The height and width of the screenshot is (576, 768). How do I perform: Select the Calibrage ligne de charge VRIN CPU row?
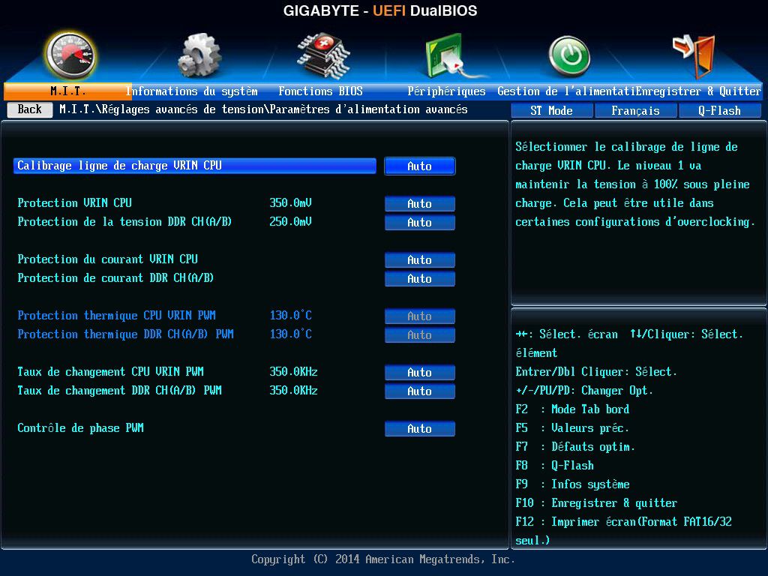[x=195, y=166]
